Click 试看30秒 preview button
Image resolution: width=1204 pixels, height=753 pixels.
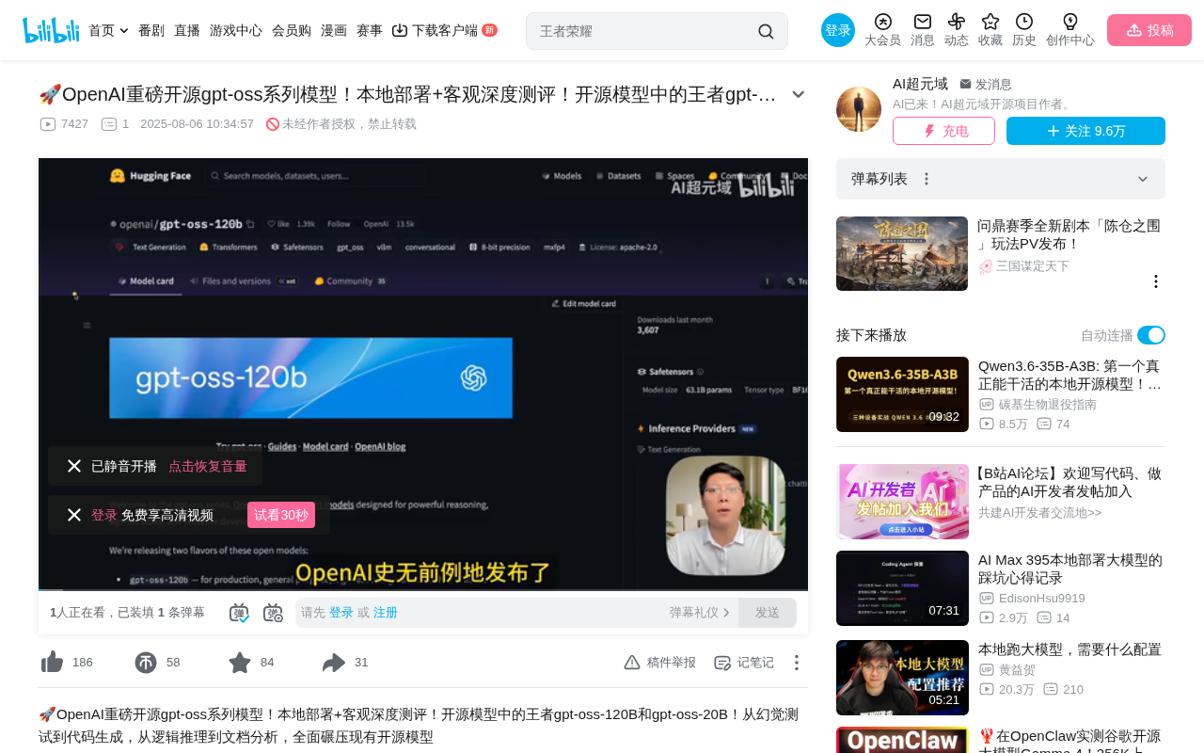(x=281, y=515)
